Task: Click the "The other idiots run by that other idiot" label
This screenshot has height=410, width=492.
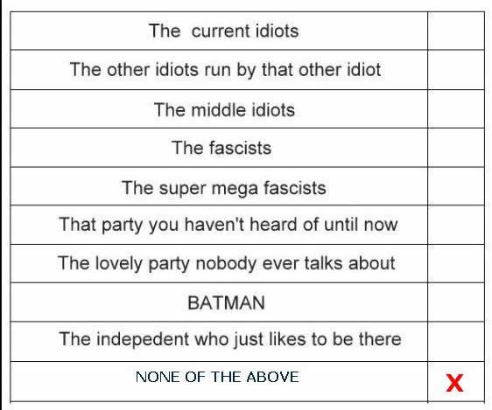Action: 225,70
